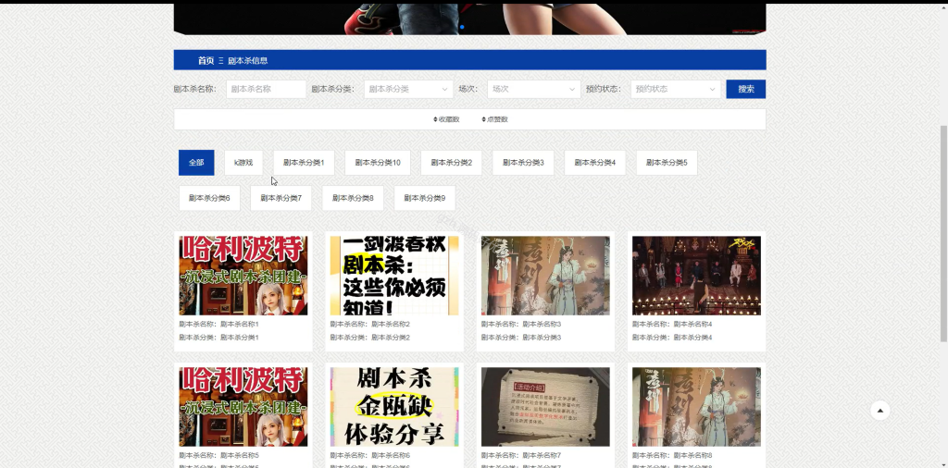
Task: Click the top banner carousel image
Action: coord(469,18)
